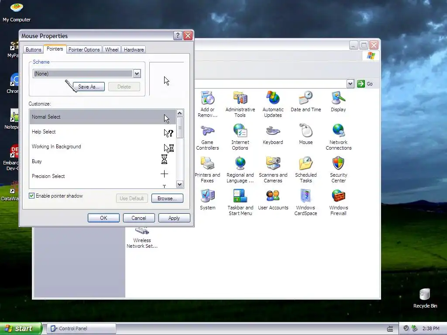This screenshot has height=335, width=447.
Task: Switch to the Wheel tab
Action: [x=112, y=50]
